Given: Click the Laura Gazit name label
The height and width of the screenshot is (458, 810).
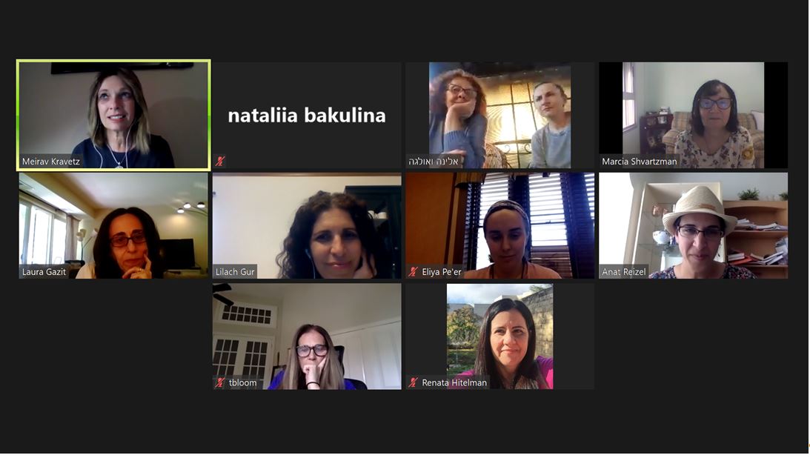Looking at the screenshot, I should [x=44, y=272].
